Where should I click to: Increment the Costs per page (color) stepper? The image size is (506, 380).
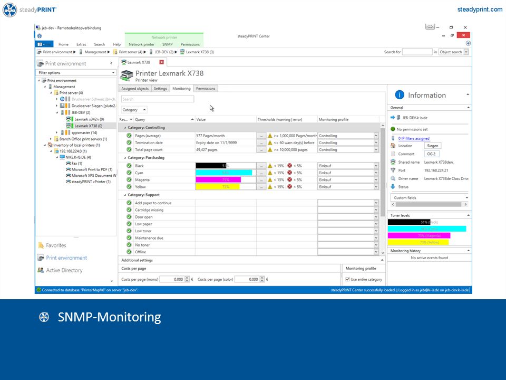pyautogui.click(x=262, y=278)
